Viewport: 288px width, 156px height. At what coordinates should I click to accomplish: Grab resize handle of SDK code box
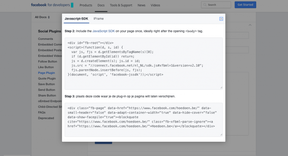pyautogui.click(x=221, y=88)
